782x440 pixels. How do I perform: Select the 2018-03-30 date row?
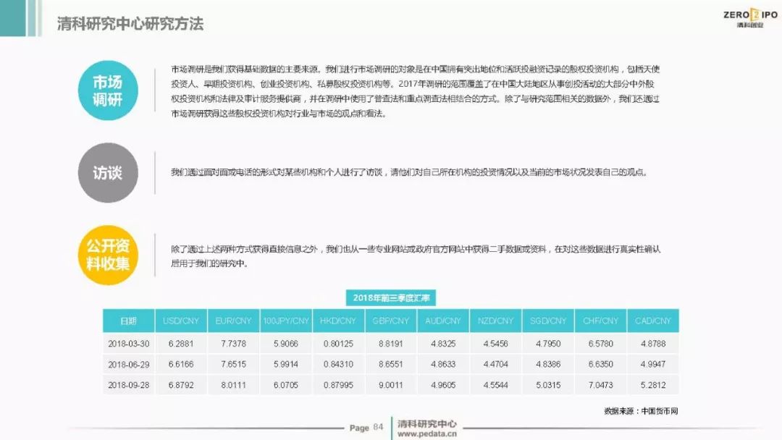[128, 344]
